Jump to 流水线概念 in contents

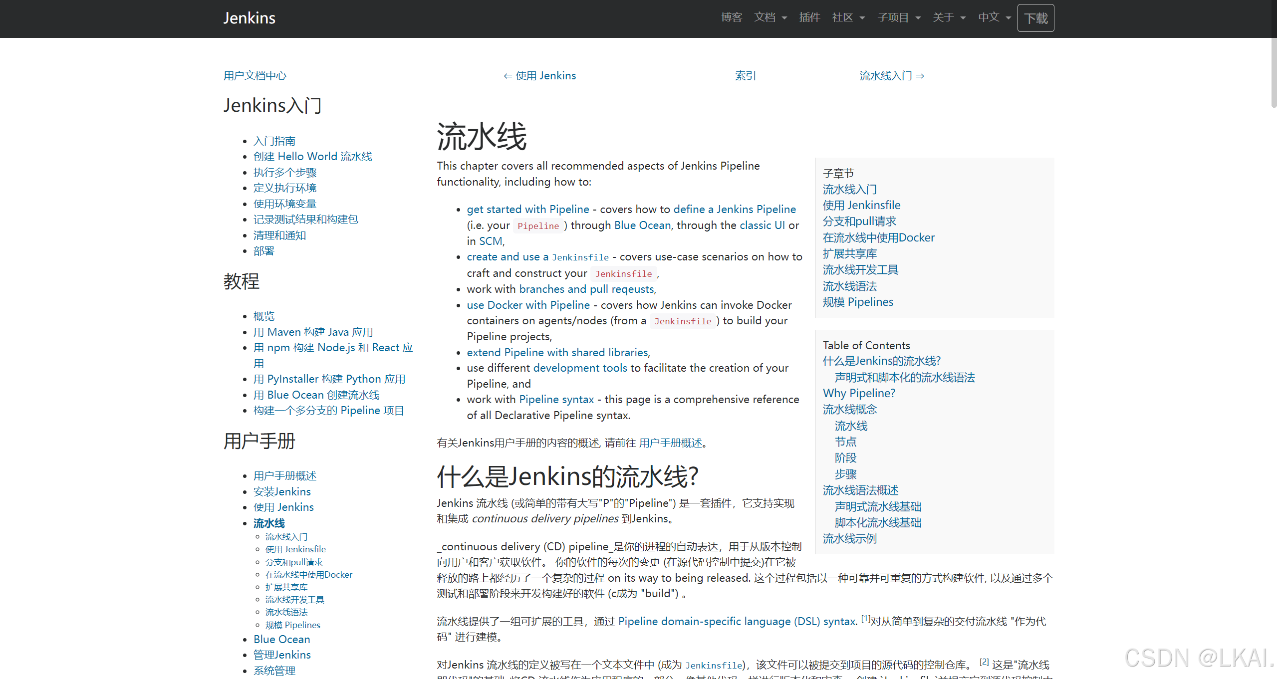point(849,410)
